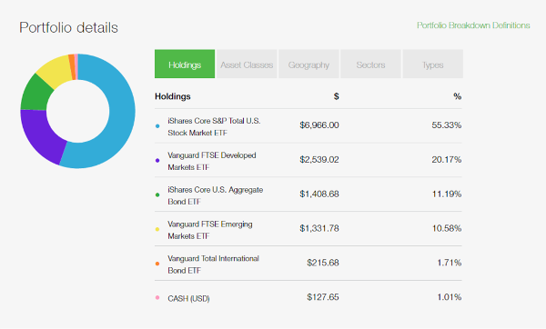Click pink dot beside CASH (USD)
Image resolution: width=546 pixels, height=329 pixels.
tap(157, 297)
